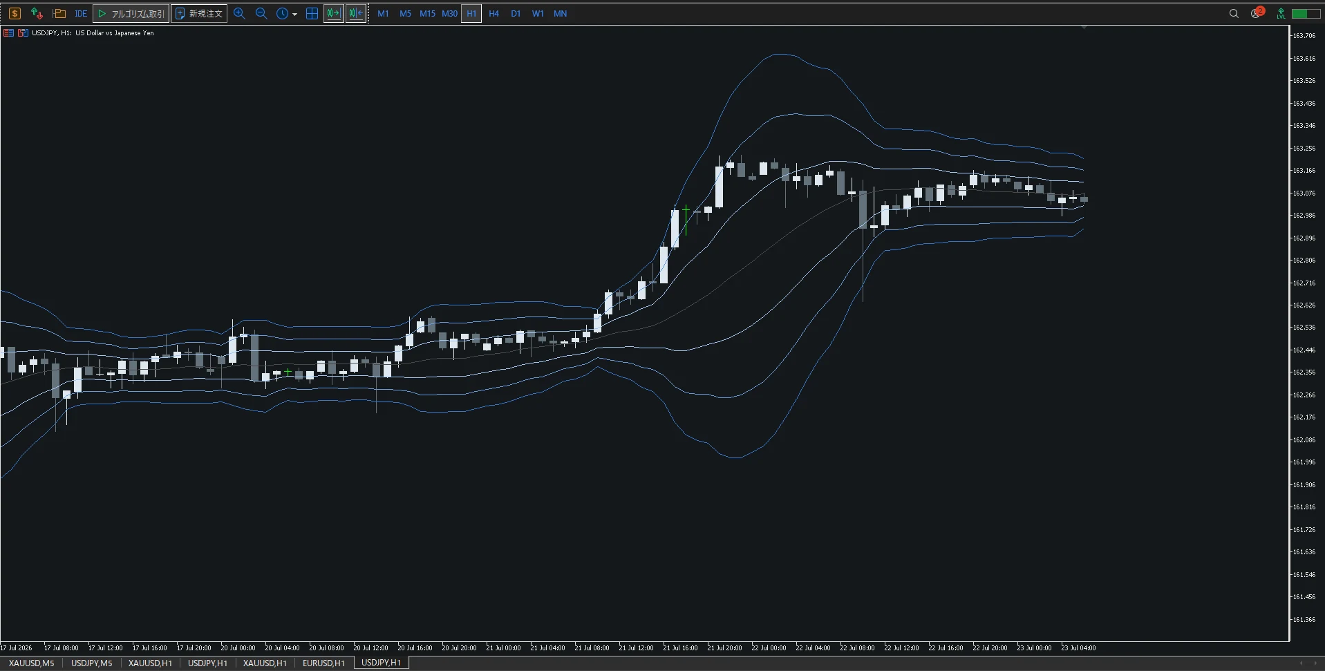Image resolution: width=1325 pixels, height=671 pixels.
Task: Click the 162.086 price scale label
Action: pos(1304,440)
